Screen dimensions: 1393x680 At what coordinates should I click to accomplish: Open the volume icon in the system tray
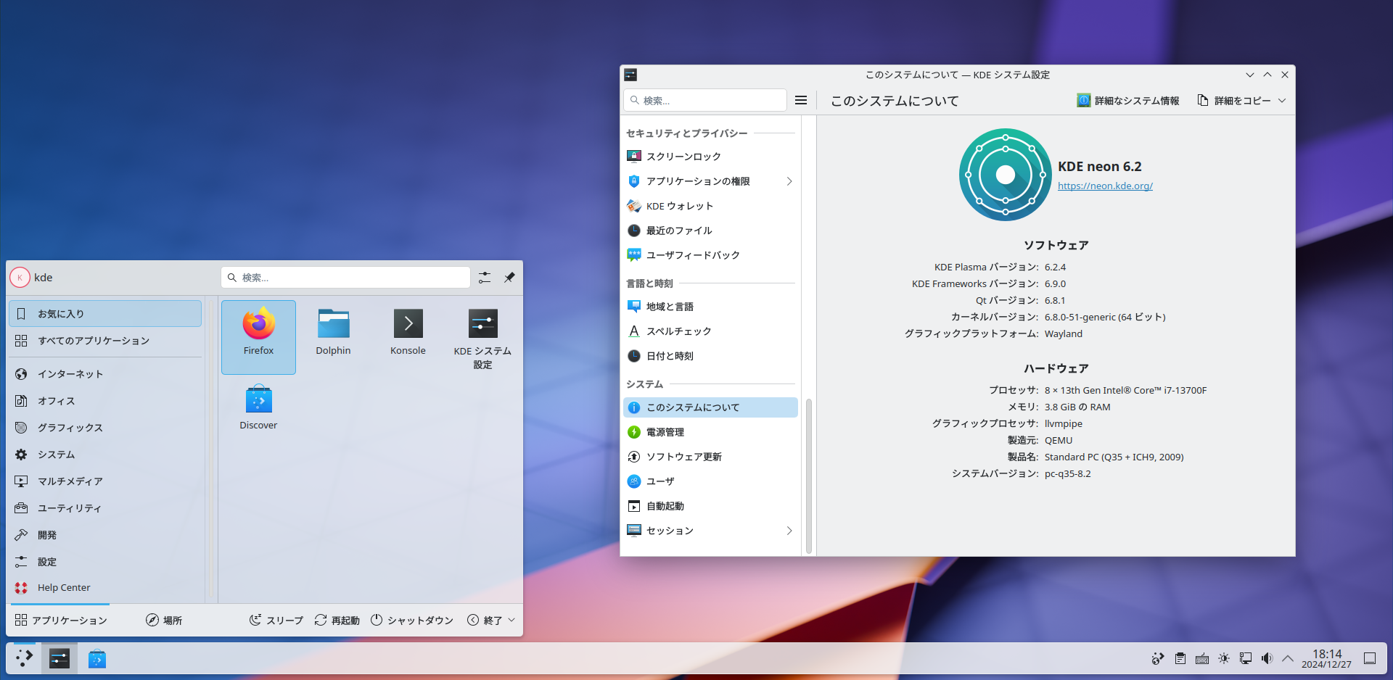(x=1267, y=658)
